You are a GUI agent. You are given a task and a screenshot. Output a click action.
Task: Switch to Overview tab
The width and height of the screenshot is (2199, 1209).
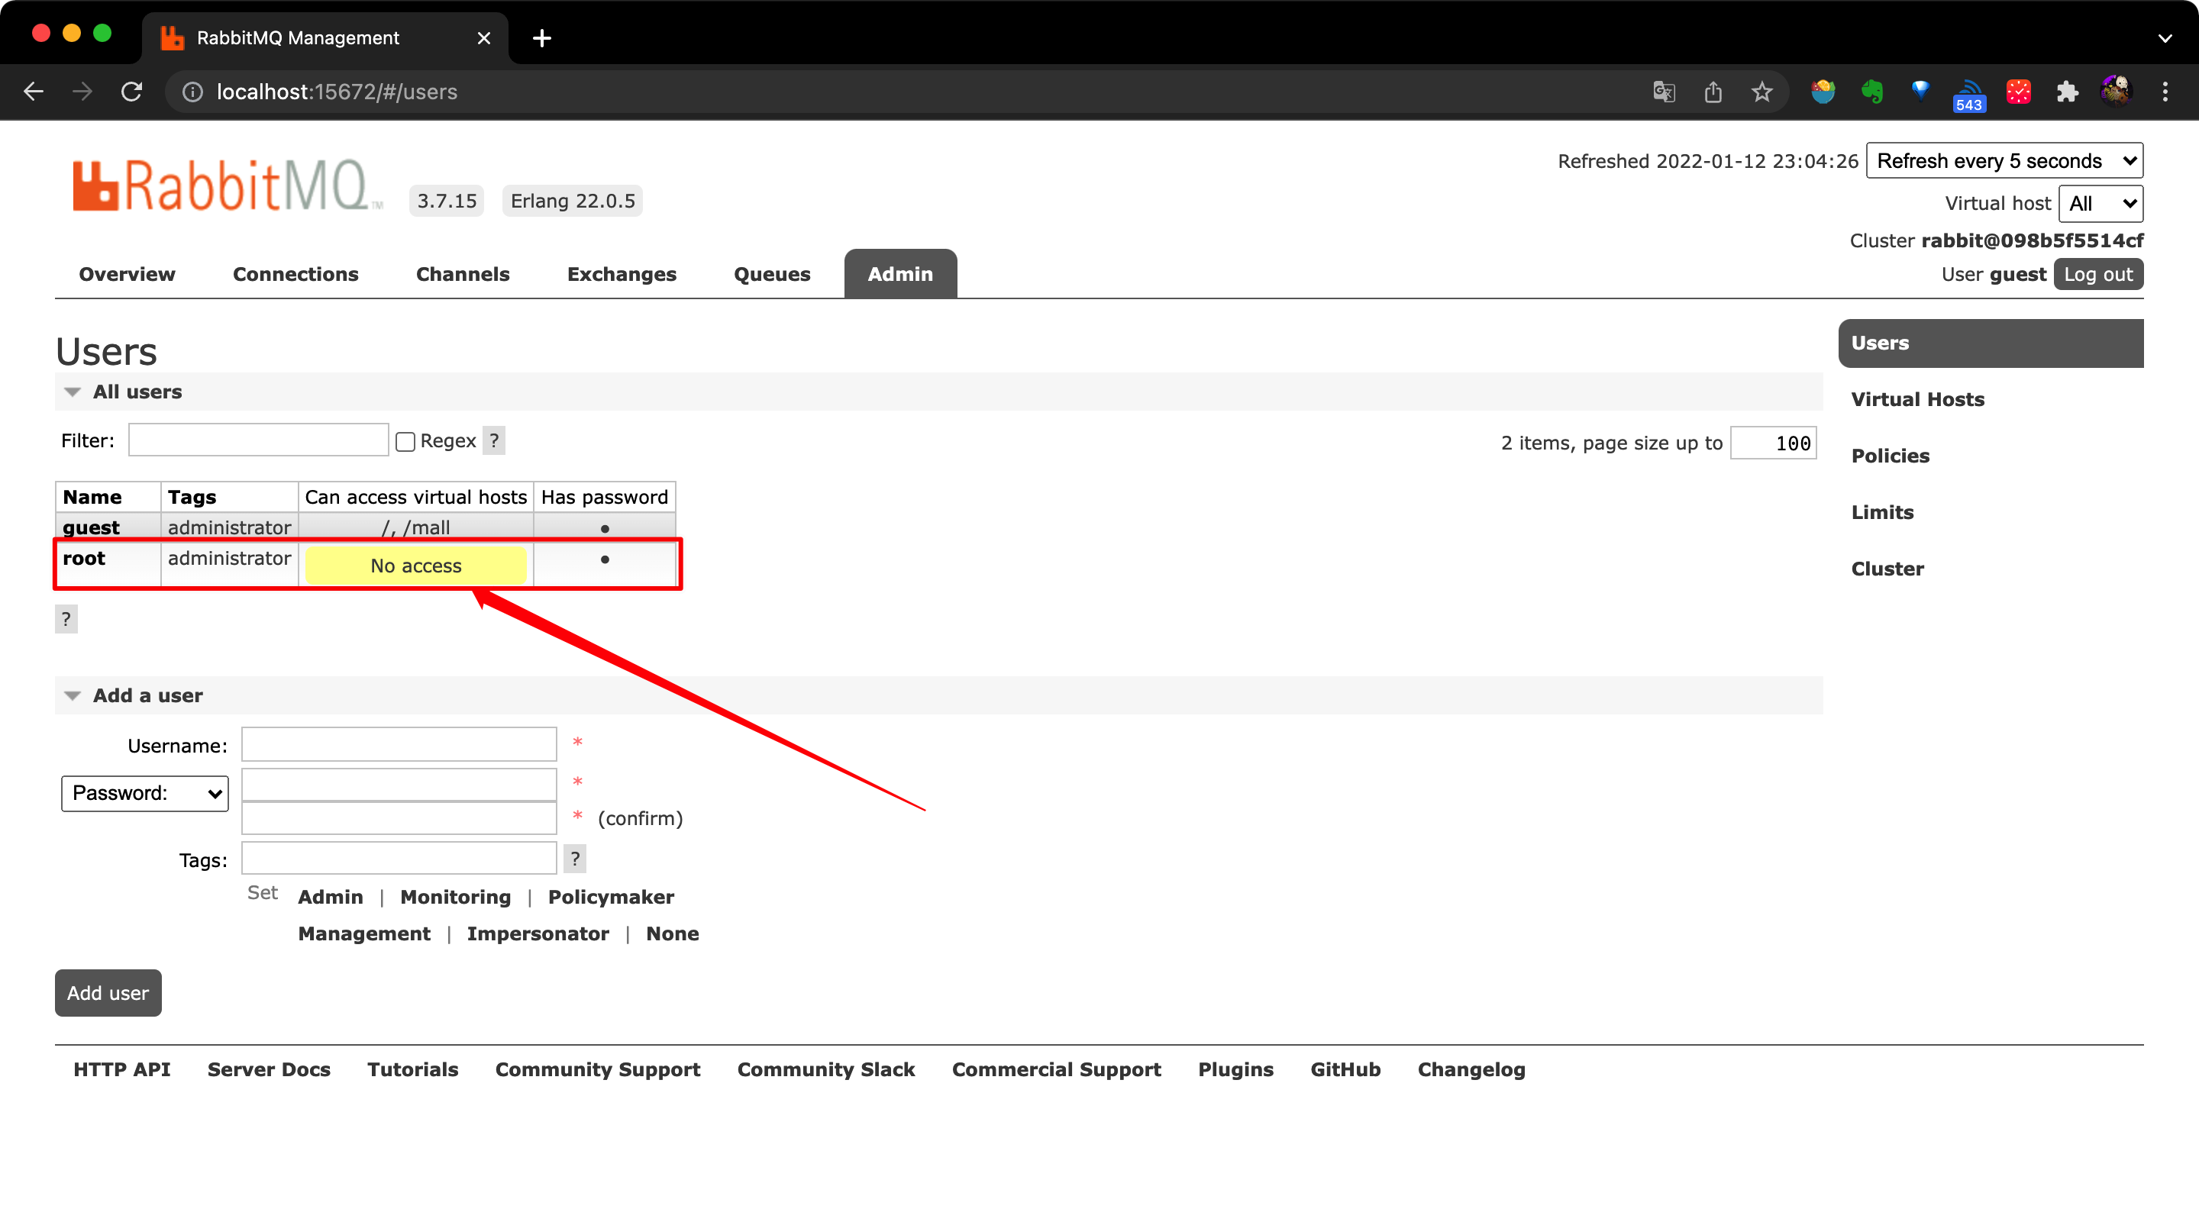coord(128,274)
